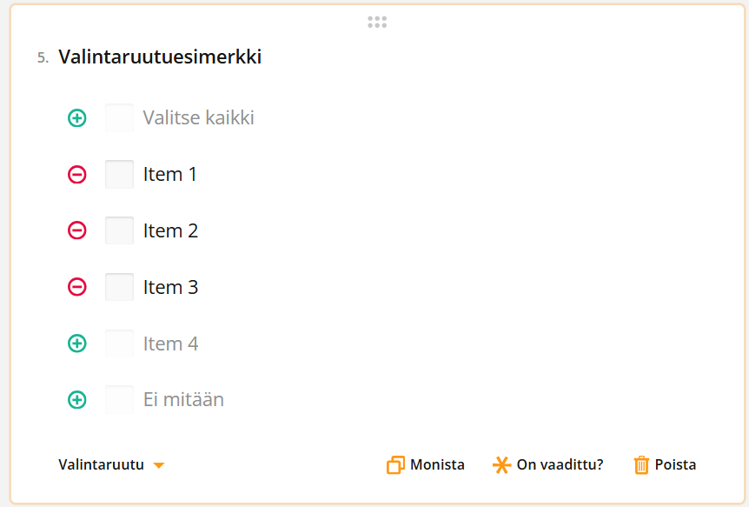Add Item 4 with its plus icon

[76, 343]
